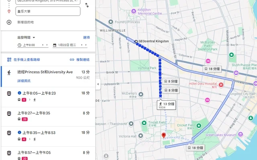Click info icon beside 上午8:05—上午8:23
The width and height of the screenshot is (257, 160).
click(19, 93)
